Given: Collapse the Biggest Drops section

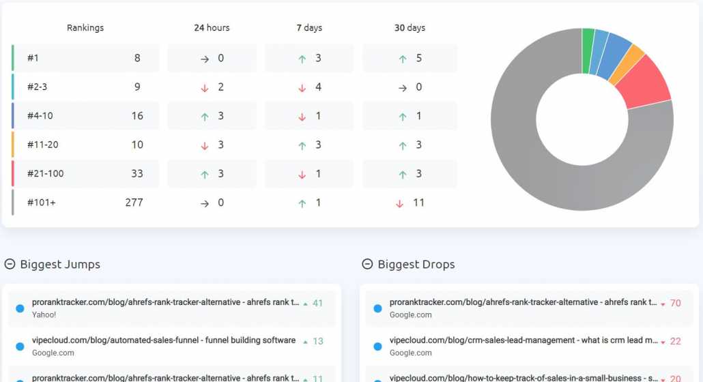Looking at the screenshot, I should pos(367,264).
